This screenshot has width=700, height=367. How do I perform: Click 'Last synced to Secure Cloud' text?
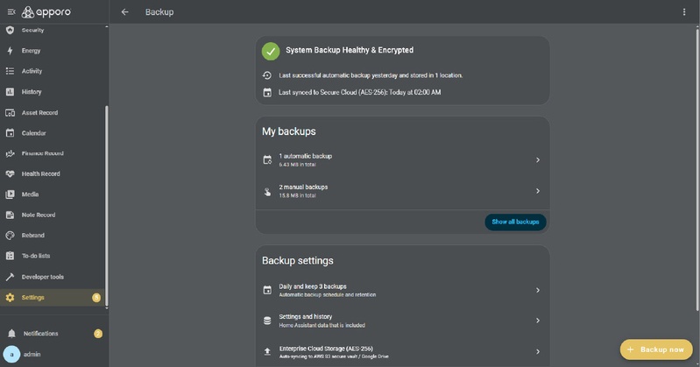click(x=359, y=93)
